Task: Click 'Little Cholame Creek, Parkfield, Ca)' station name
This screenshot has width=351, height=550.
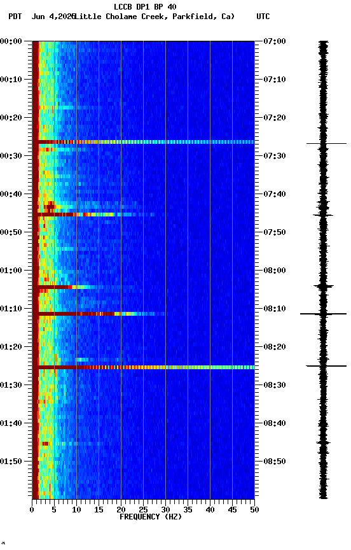Action: pos(154,17)
